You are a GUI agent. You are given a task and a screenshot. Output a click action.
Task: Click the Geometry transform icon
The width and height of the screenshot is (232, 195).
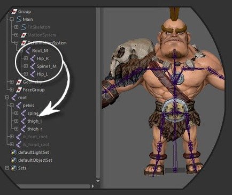(x=19, y=82)
